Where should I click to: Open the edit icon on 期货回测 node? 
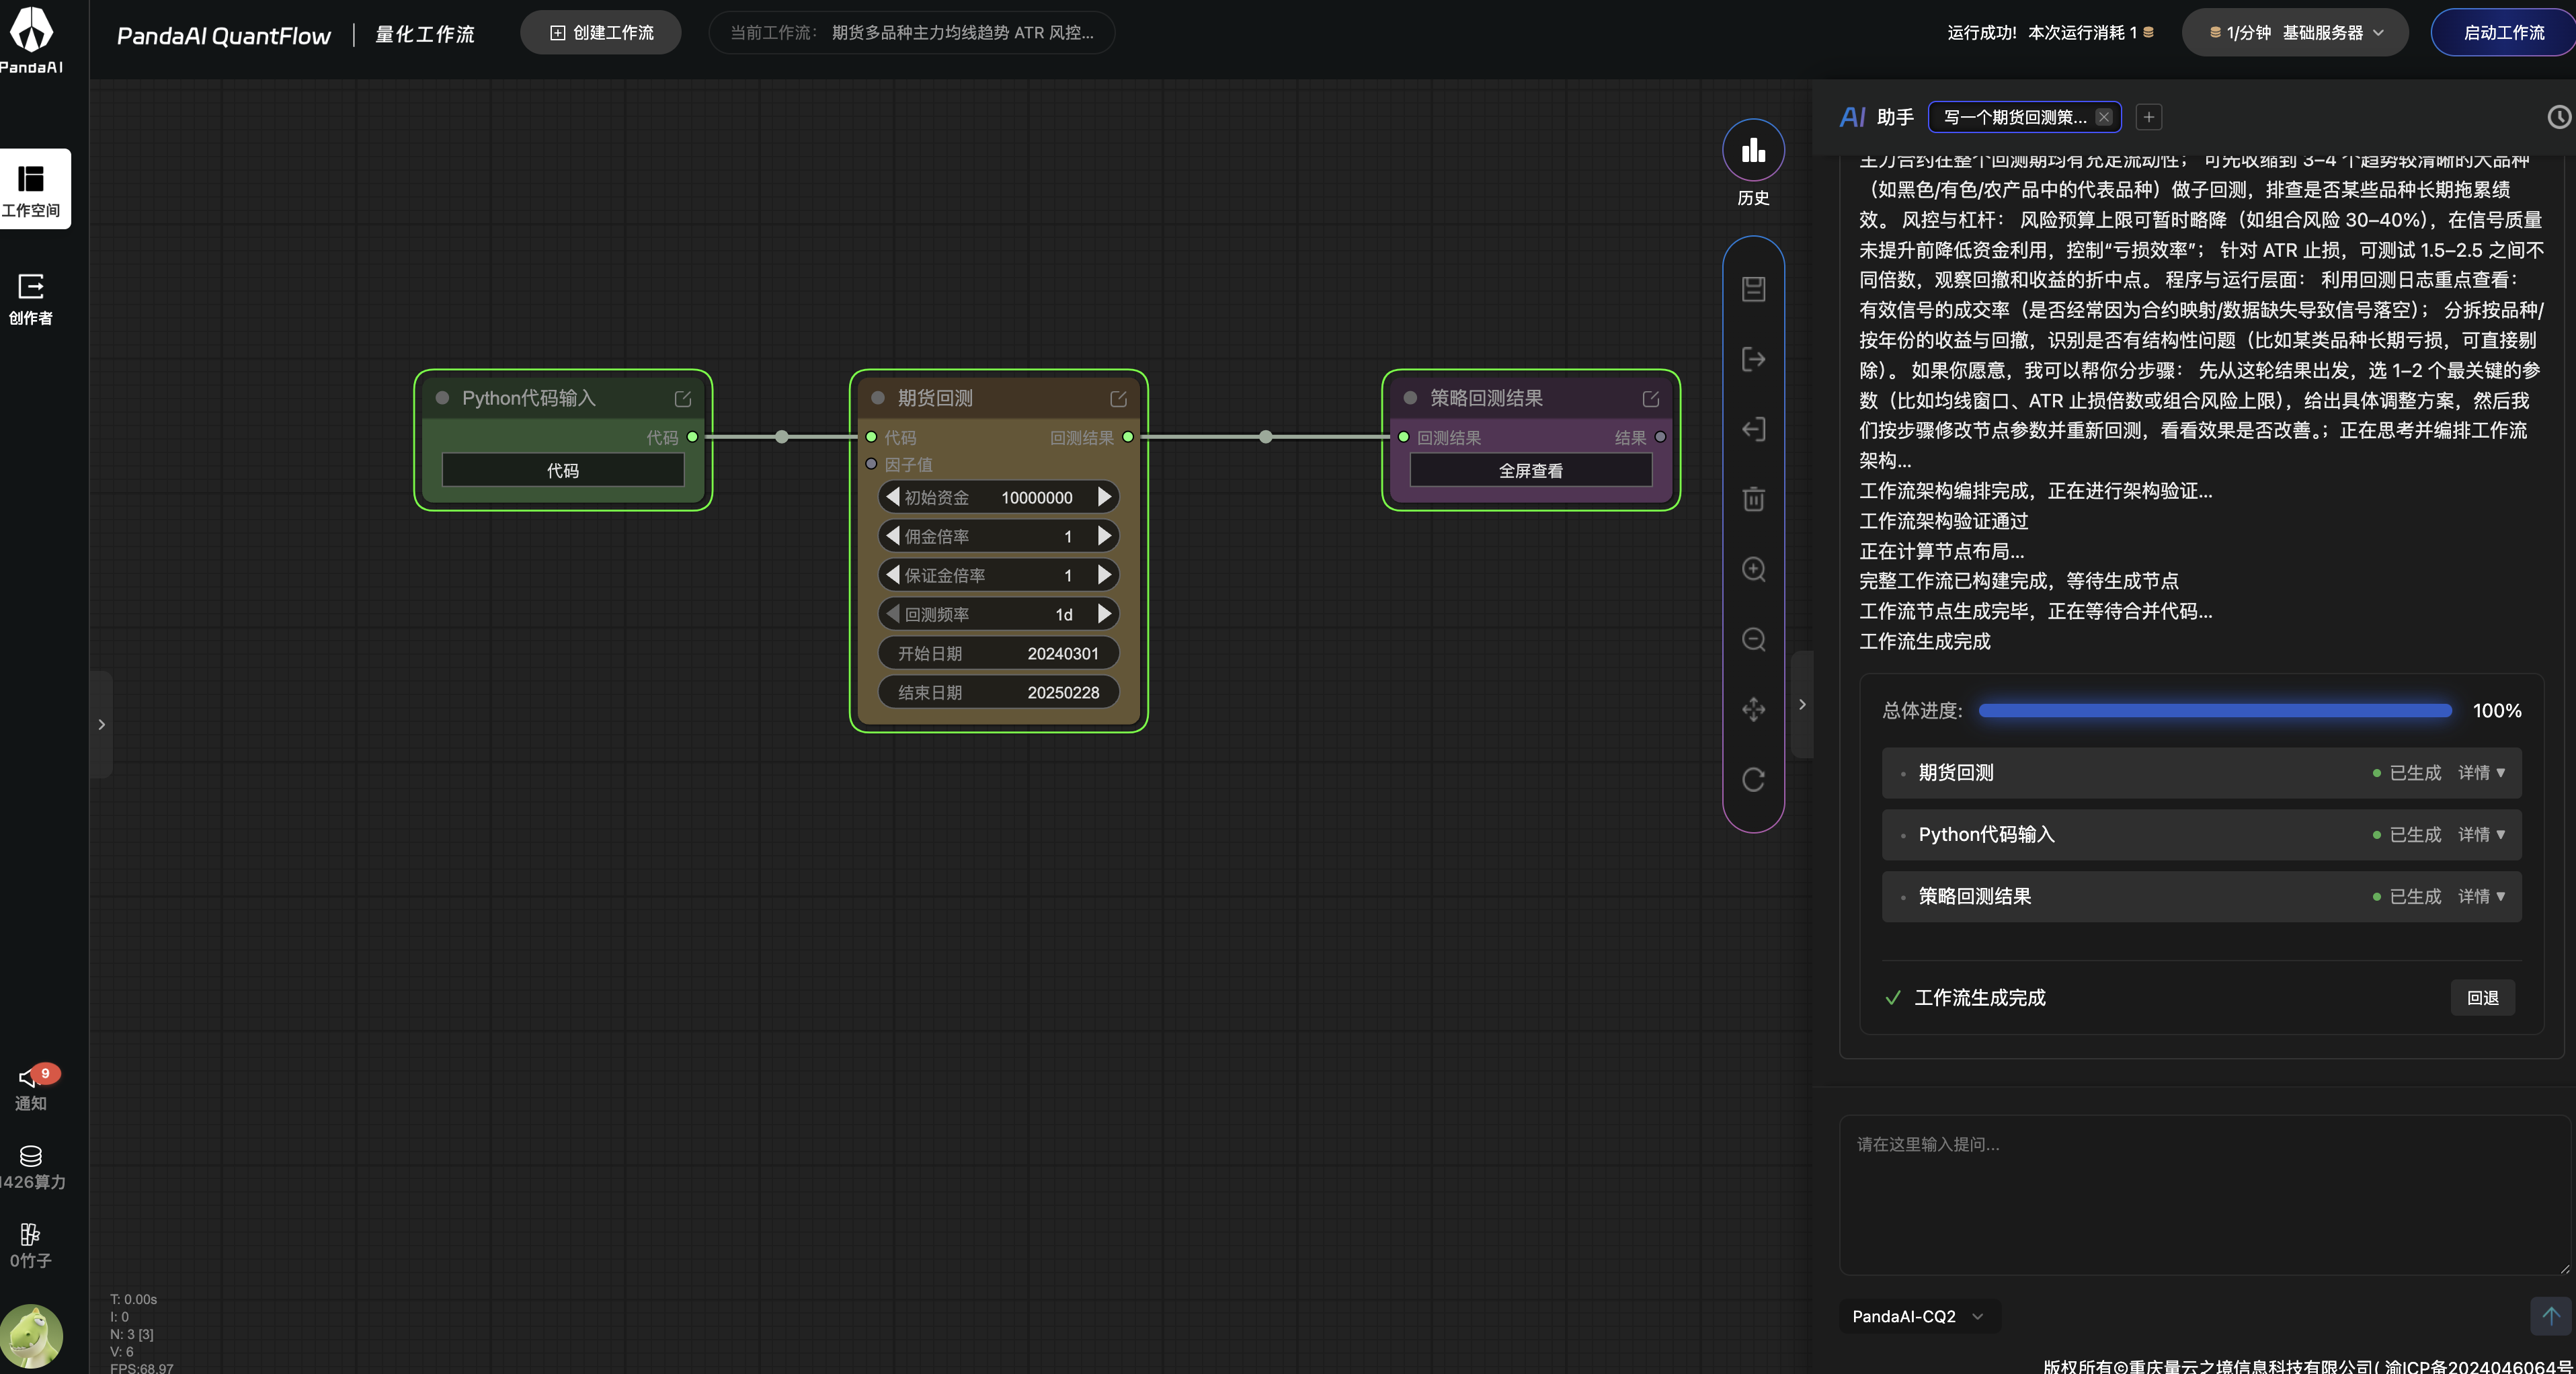1118,399
